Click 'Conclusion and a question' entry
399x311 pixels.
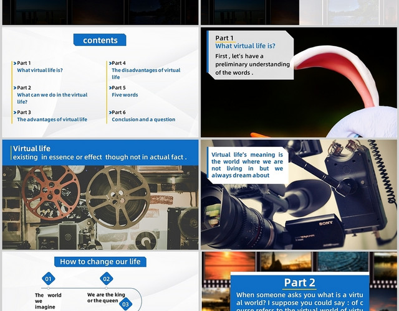click(x=143, y=119)
